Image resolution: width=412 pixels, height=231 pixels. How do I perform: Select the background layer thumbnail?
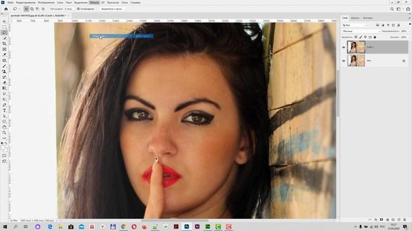(356, 61)
